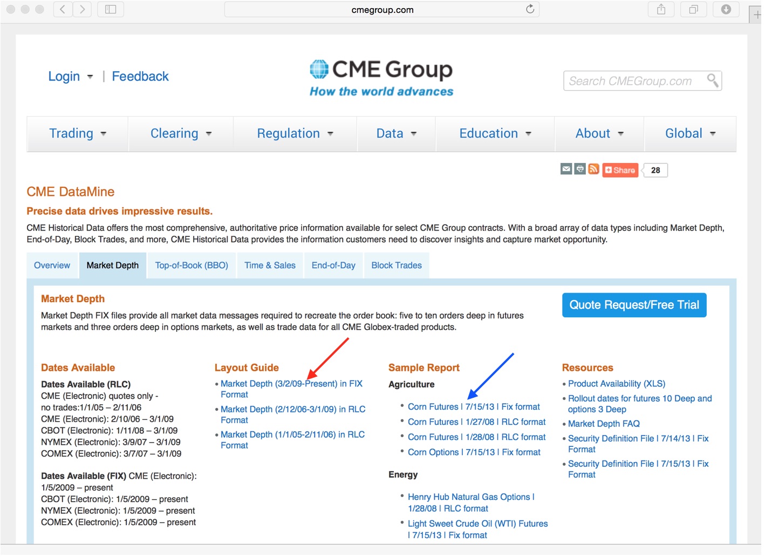Select the Market Depth tab
This screenshot has height=557, width=765.
(113, 266)
